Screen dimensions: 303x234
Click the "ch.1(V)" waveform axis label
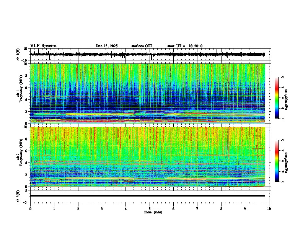18,54
